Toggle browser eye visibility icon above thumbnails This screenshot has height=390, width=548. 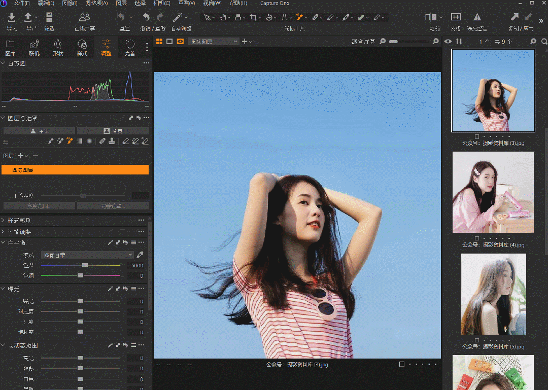(x=448, y=42)
